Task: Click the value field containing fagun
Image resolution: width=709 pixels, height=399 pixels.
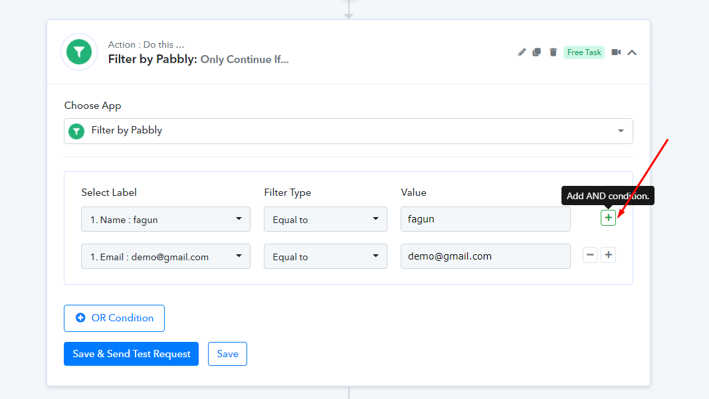Action: click(x=486, y=219)
